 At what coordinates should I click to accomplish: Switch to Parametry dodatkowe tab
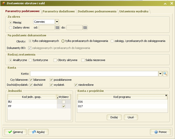tap(59, 11)
